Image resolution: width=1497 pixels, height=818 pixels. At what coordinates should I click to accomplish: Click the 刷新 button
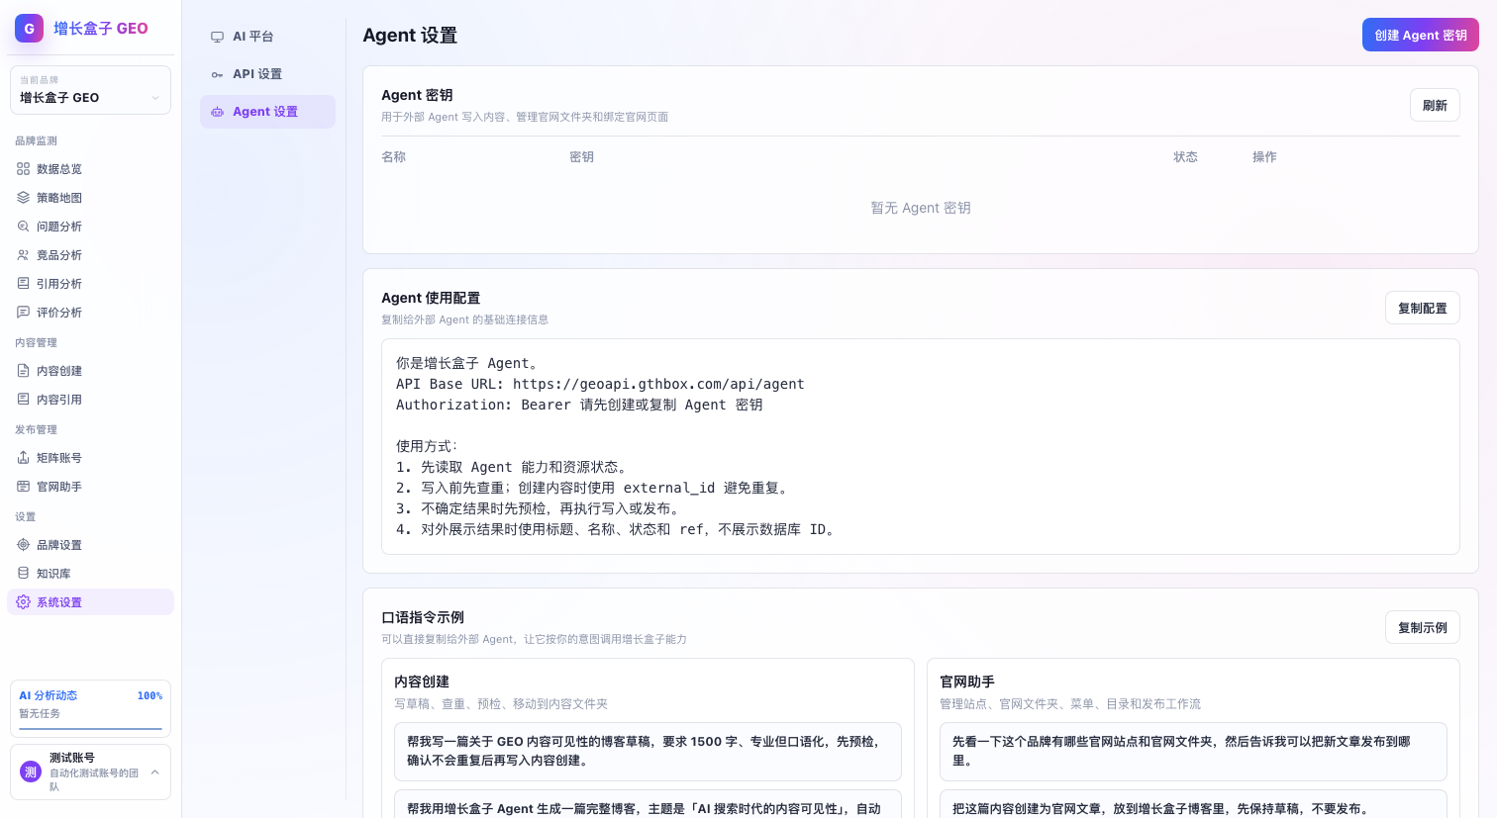(x=1435, y=106)
